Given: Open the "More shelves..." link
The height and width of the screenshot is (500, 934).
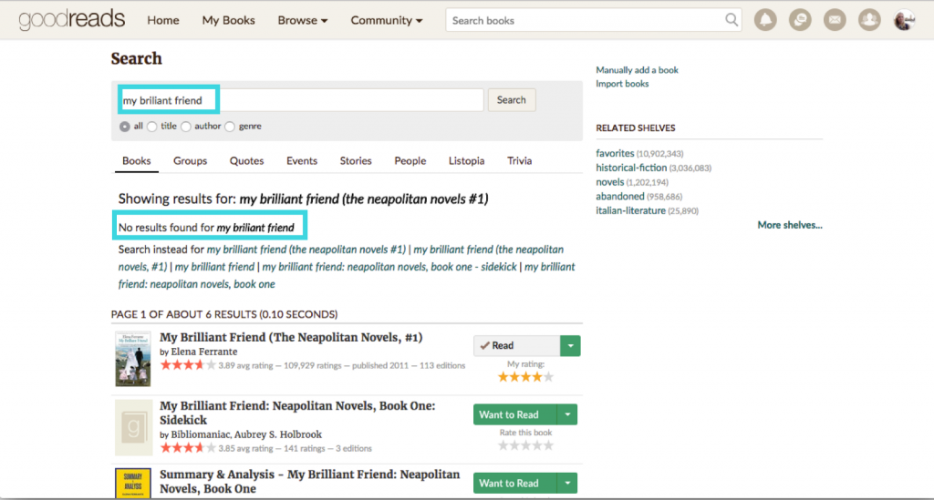Looking at the screenshot, I should pos(789,225).
